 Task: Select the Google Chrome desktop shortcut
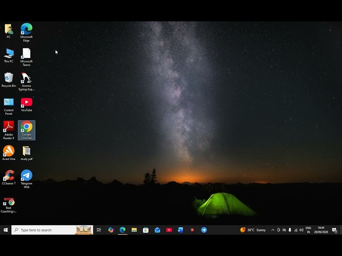(26, 130)
